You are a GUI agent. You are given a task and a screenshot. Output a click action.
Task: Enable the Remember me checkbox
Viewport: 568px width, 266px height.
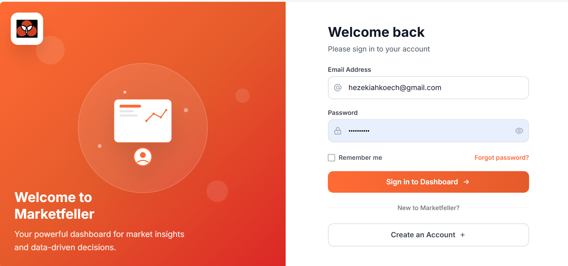[331, 158]
